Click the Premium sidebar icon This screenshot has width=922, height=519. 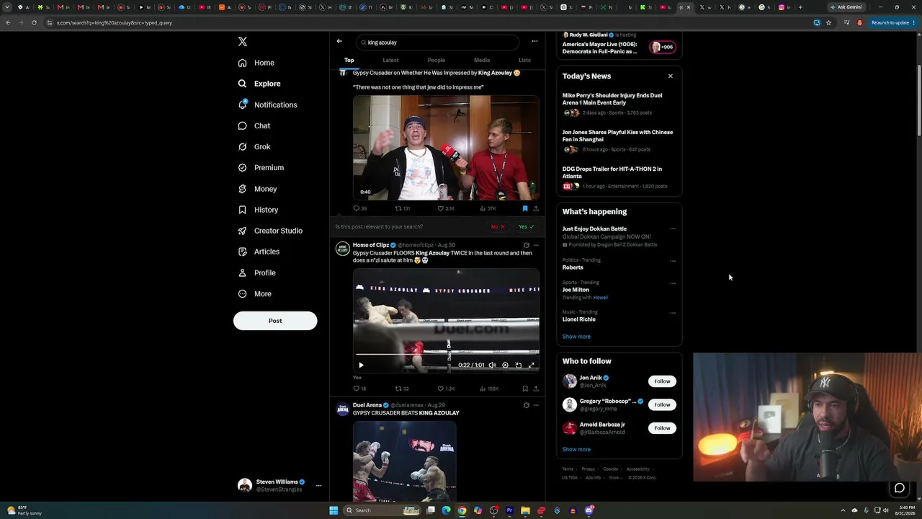pyautogui.click(x=243, y=168)
